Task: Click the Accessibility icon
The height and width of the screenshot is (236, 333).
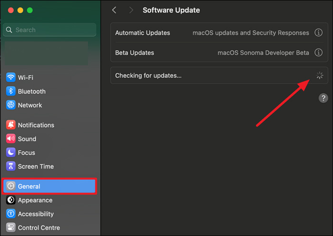Action: click(x=10, y=214)
